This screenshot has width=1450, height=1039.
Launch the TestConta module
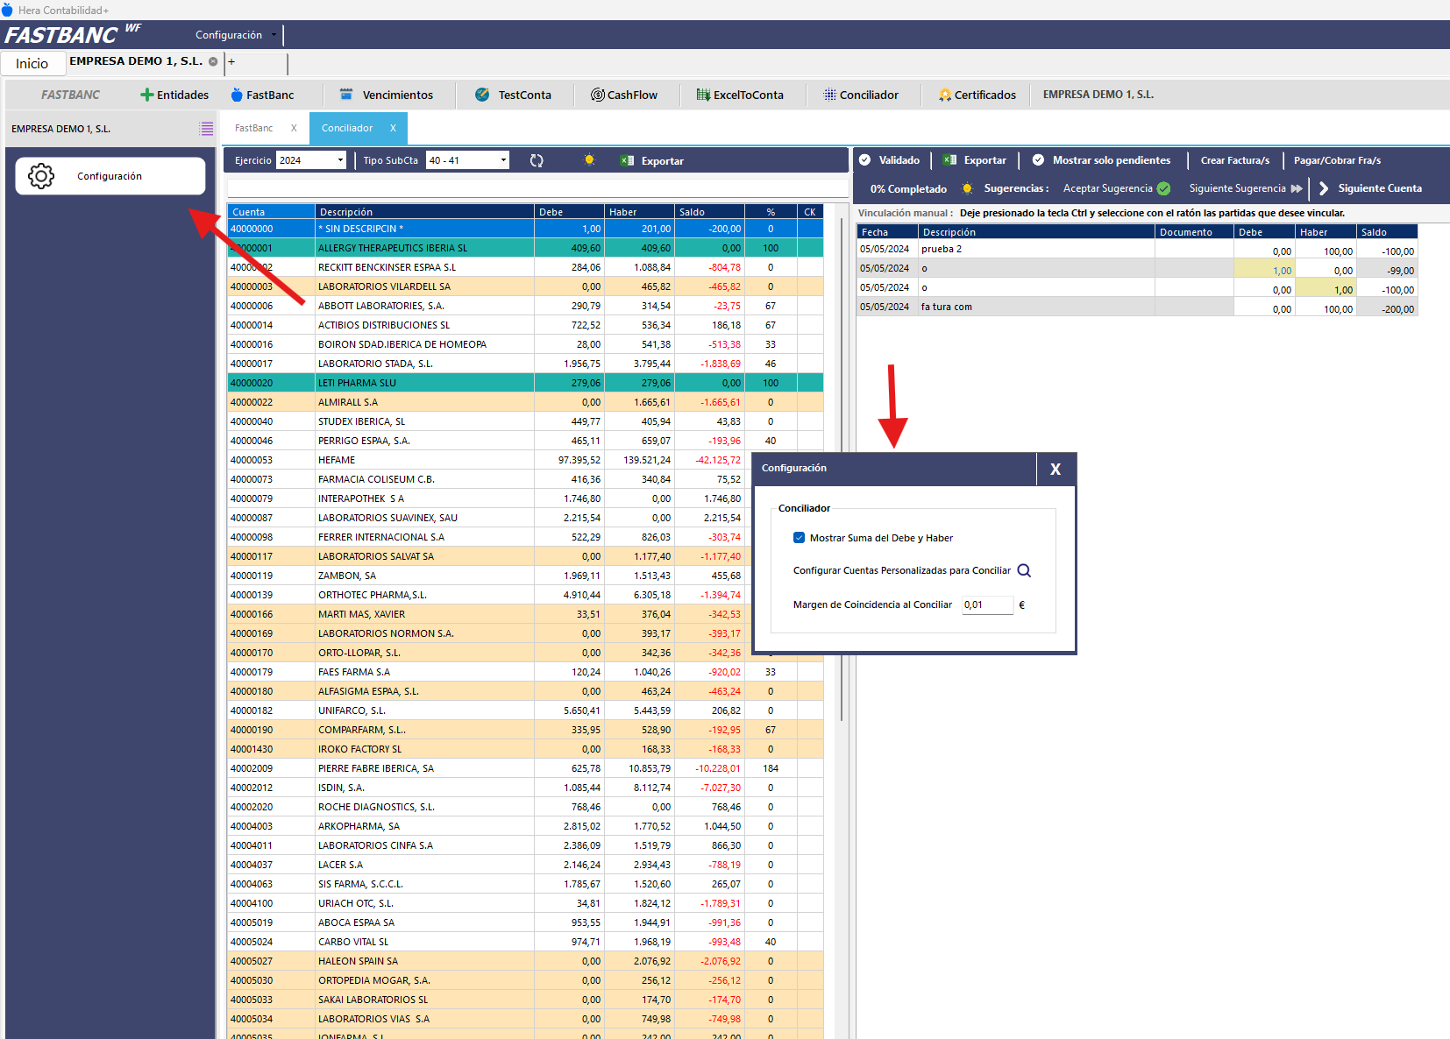[x=513, y=95]
